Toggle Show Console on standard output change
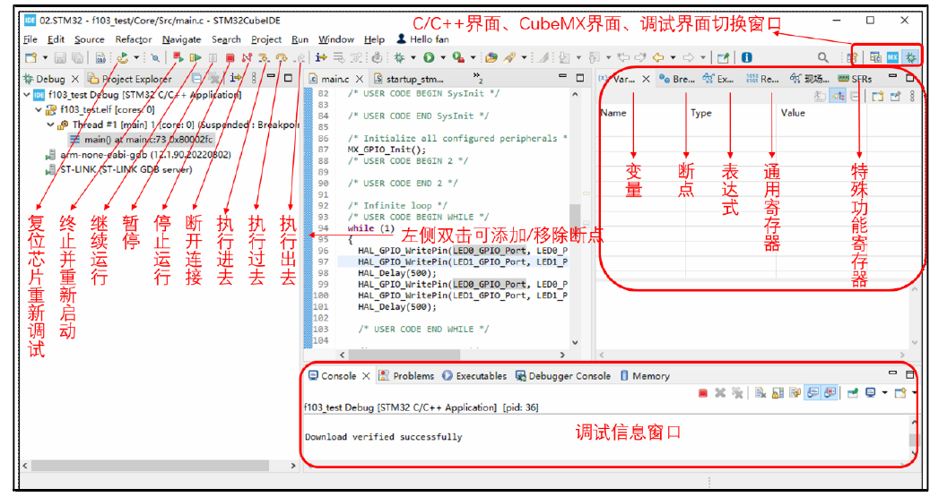947x497 pixels. [812, 392]
